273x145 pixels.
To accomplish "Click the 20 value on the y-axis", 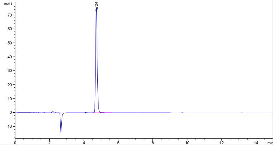I will click(x=10, y=85).
